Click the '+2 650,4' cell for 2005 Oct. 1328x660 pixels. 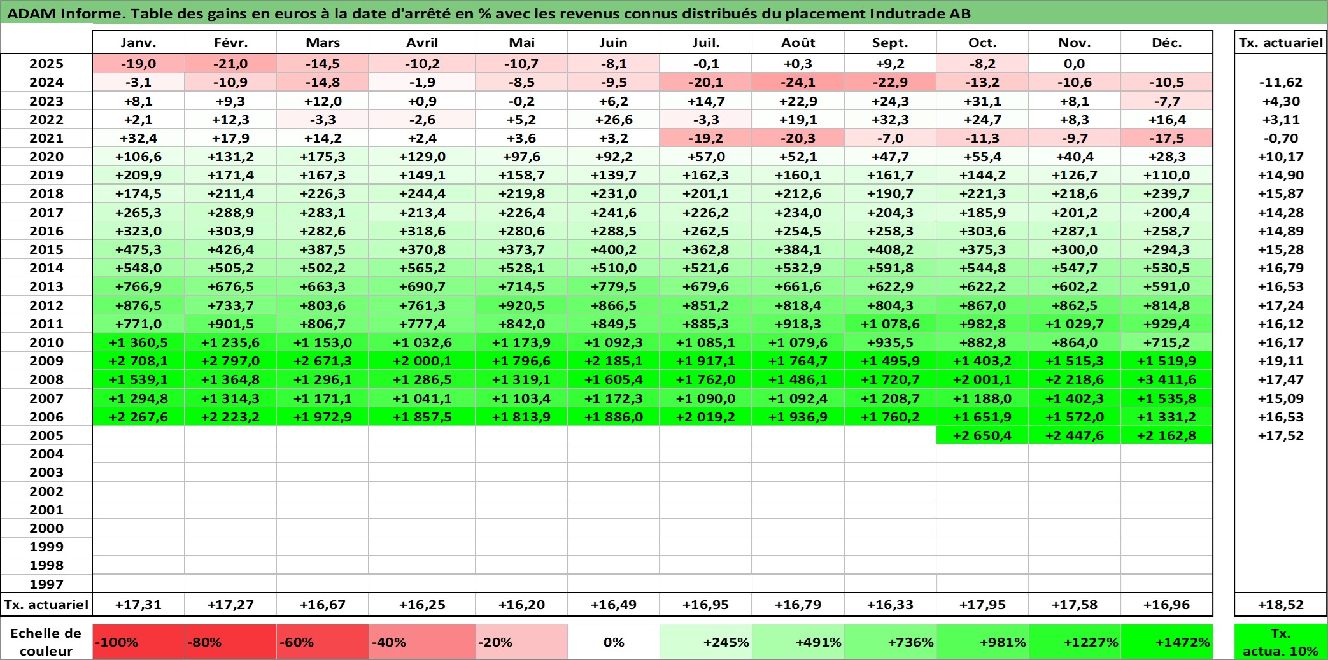982,435
